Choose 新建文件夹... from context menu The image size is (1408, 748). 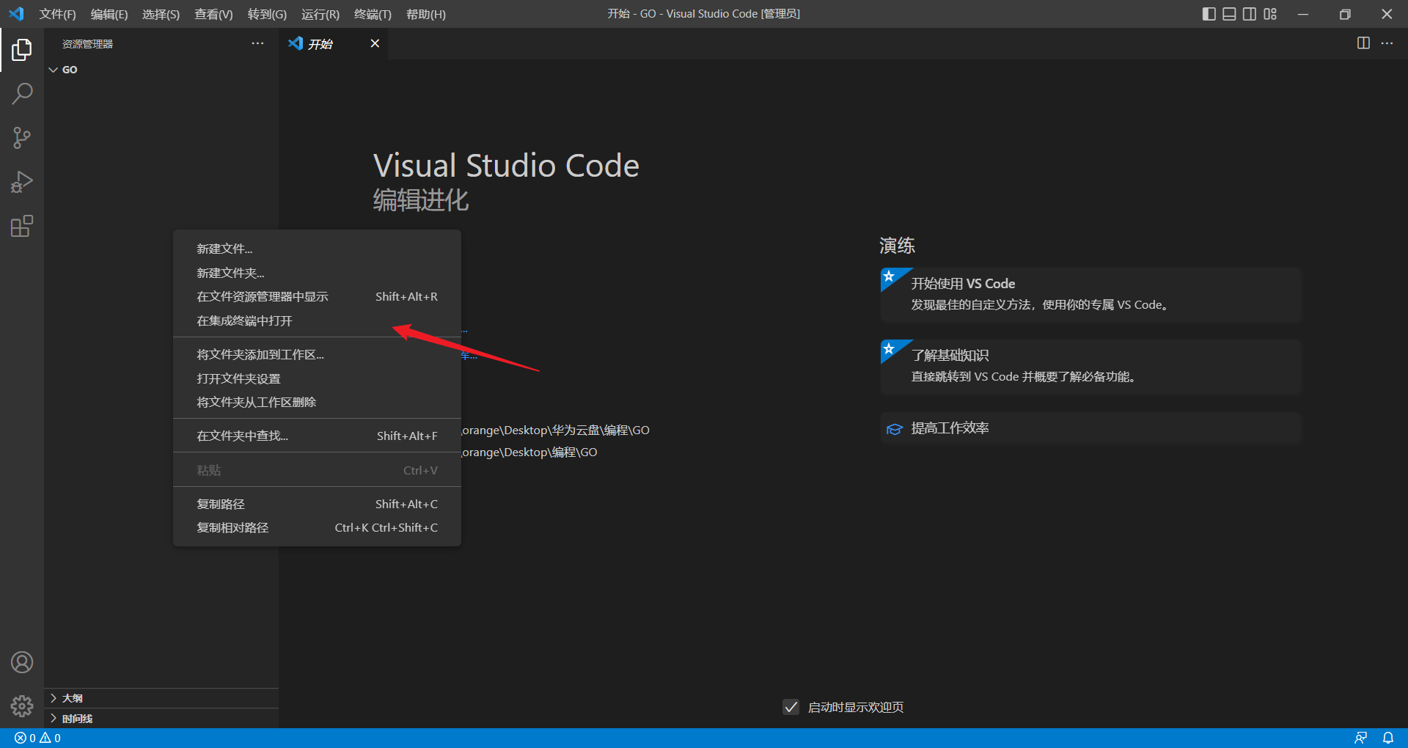click(x=317, y=273)
